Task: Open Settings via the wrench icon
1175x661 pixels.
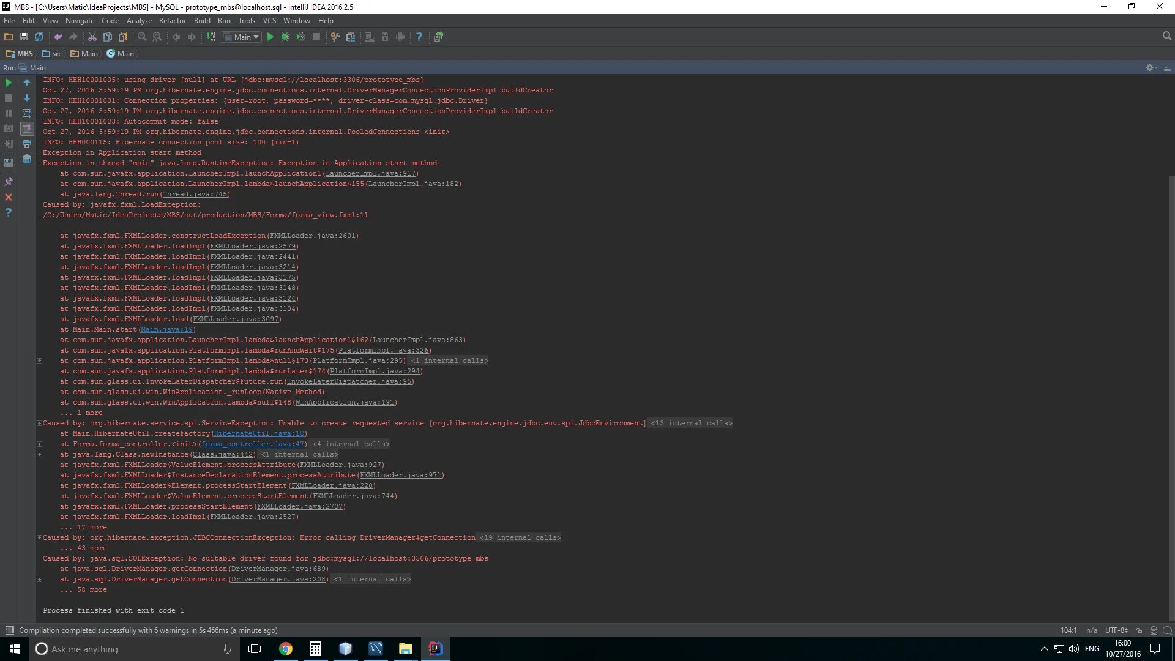Action: click(x=335, y=37)
